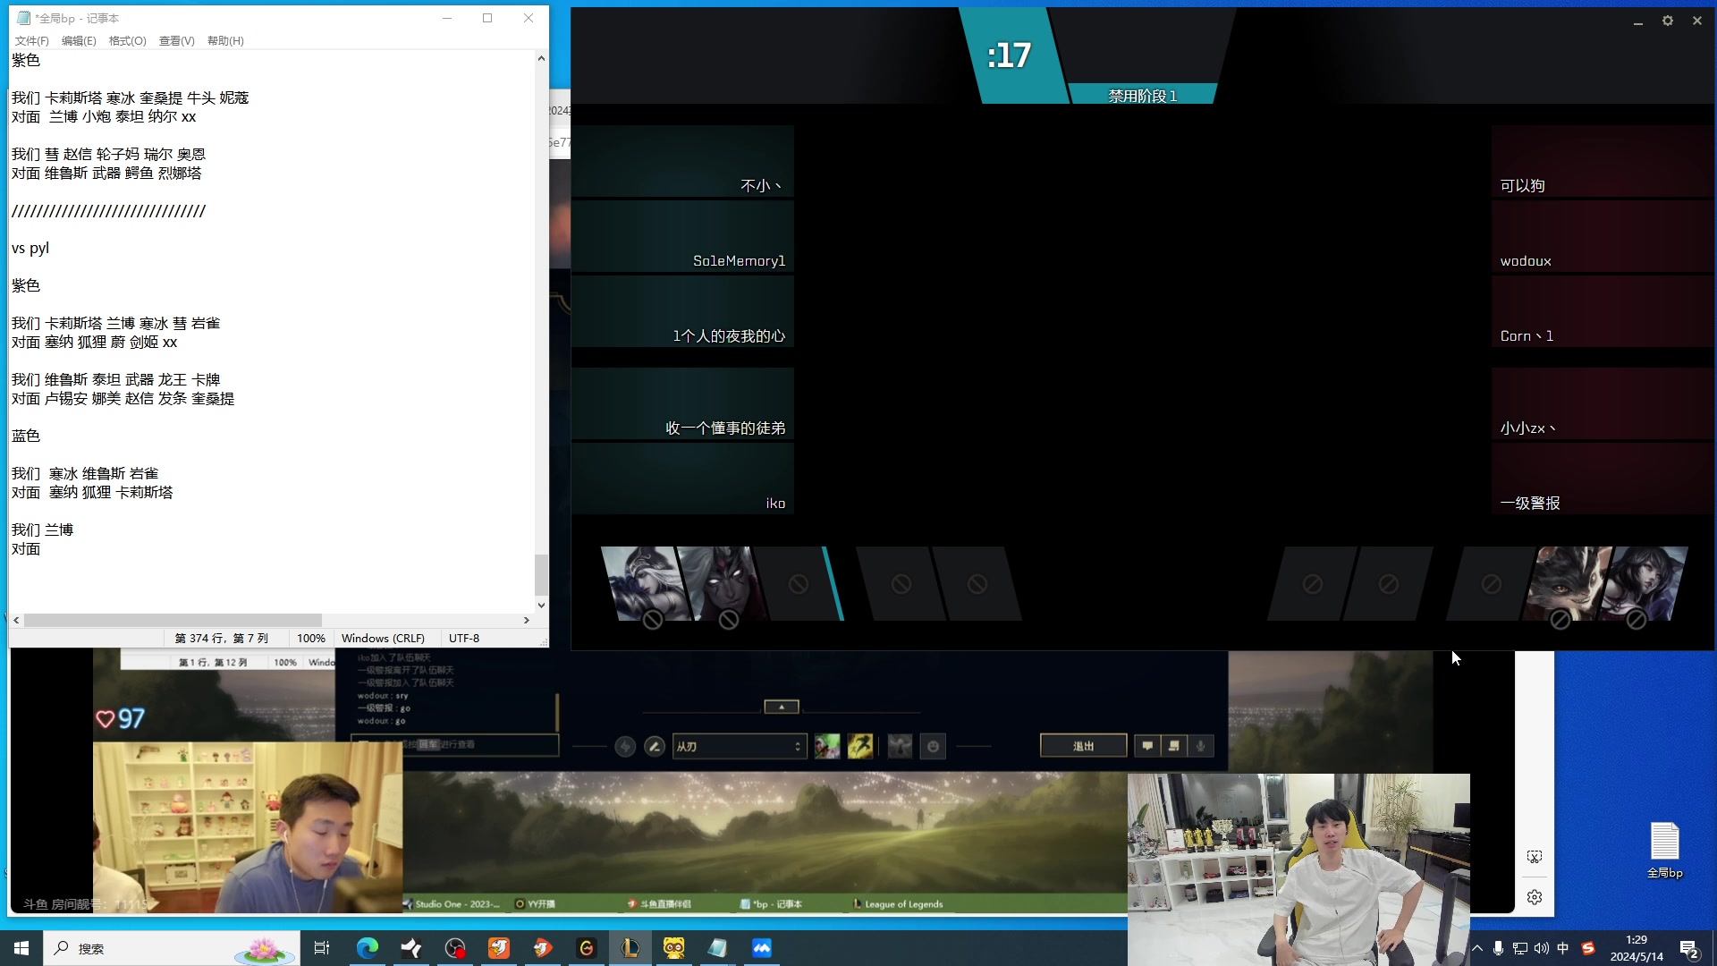Click Notepad scroll left arrow

pos(16,620)
